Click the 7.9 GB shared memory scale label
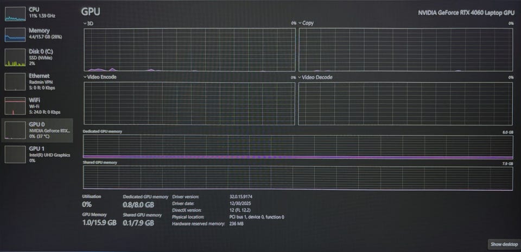 pos(508,164)
